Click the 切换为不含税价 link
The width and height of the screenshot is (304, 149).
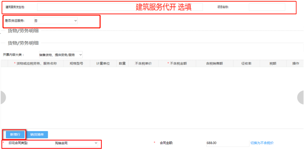coord(262,143)
